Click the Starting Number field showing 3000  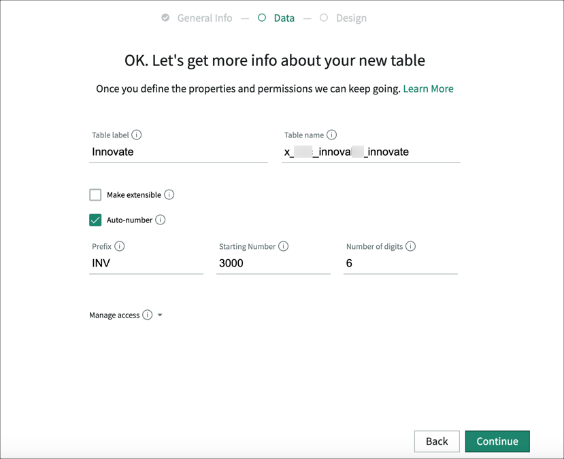click(x=273, y=263)
